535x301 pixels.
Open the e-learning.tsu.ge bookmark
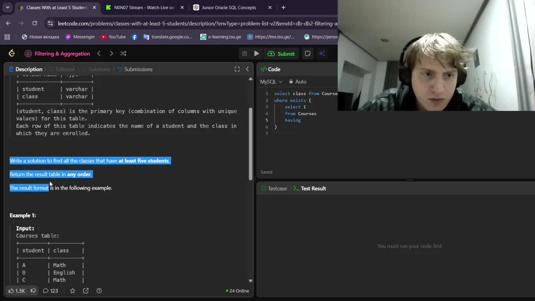pyautogui.click(x=221, y=37)
